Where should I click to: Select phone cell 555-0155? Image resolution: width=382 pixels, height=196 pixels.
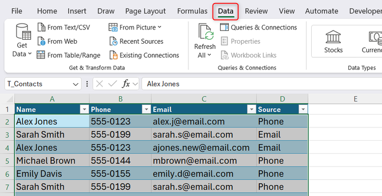point(120,174)
